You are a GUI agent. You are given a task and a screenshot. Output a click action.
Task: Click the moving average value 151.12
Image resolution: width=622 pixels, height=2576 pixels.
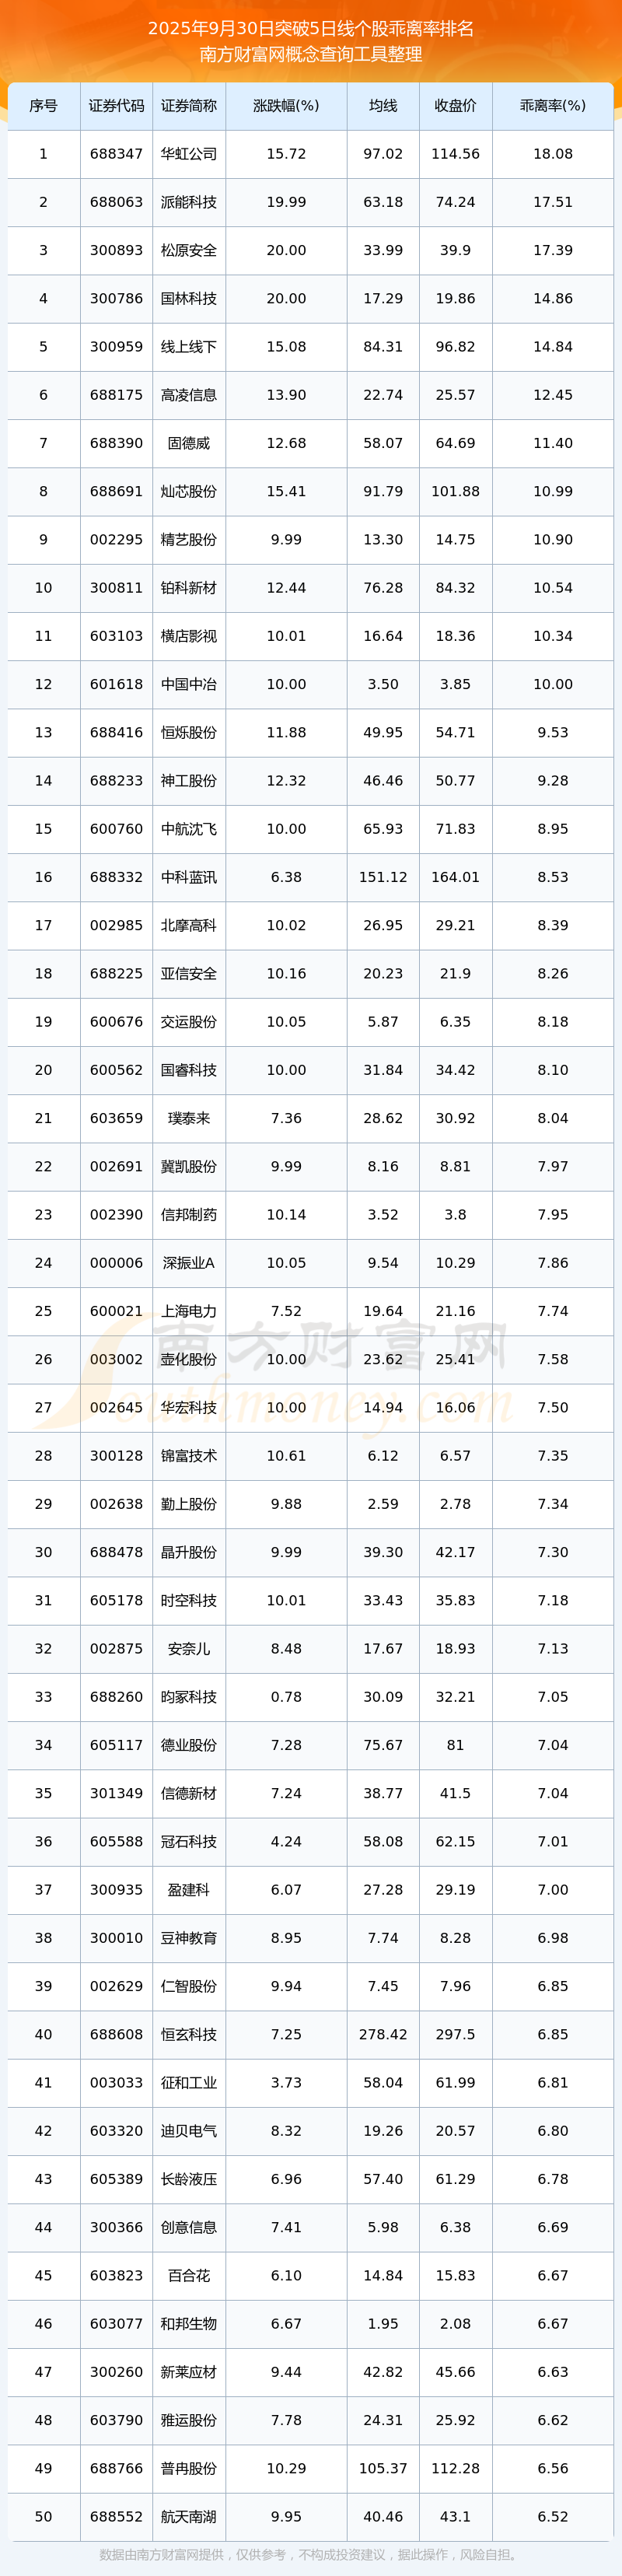pos(383,877)
